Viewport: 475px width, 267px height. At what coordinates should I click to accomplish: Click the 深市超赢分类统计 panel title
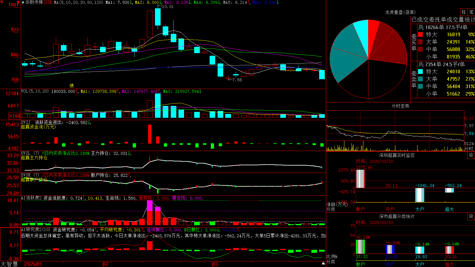(x=397, y=216)
